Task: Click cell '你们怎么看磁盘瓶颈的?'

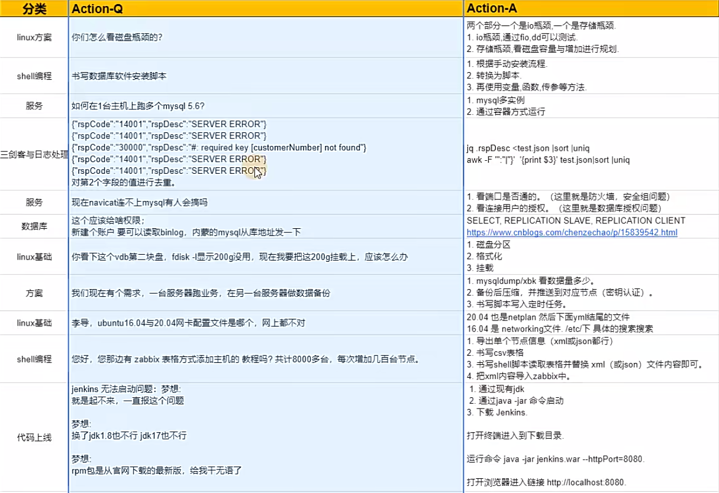Action: (265, 37)
